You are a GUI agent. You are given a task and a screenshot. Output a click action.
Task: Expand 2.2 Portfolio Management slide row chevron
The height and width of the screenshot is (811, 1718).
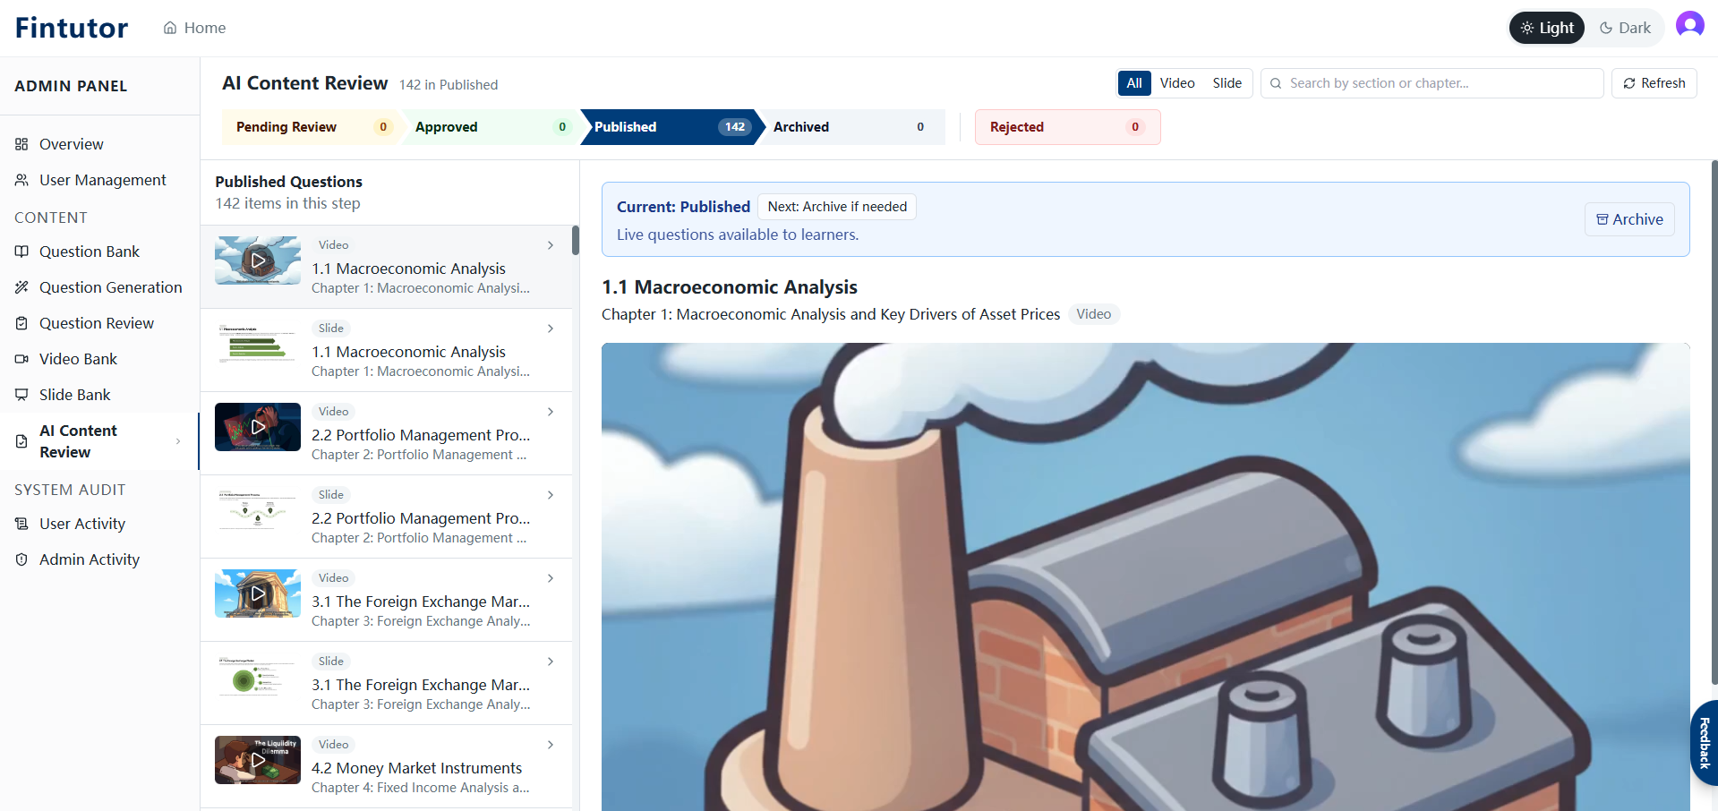[551, 495]
